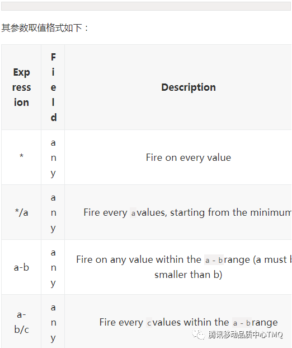Click the gray code block bar at top
The image size is (292, 348).
click(146, 6)
